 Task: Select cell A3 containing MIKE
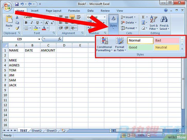click(x=16, y=60)
